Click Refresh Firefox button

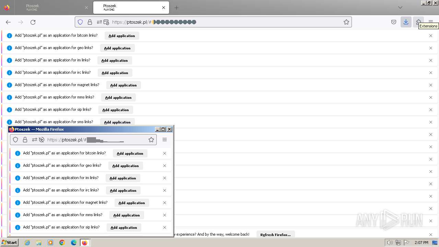pos(275,235)
